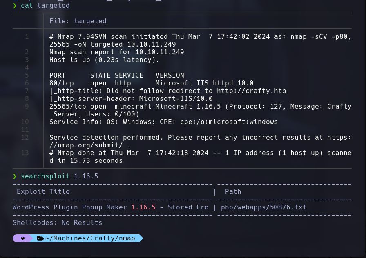Click the "Shellcodes: No Results" line
This screenshot has height=258, width=366.
coord(57,223)
